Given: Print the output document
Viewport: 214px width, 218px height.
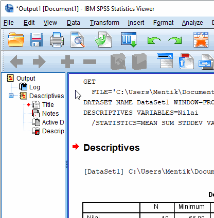Looking at the screenshot, I should tap(57, 40).
